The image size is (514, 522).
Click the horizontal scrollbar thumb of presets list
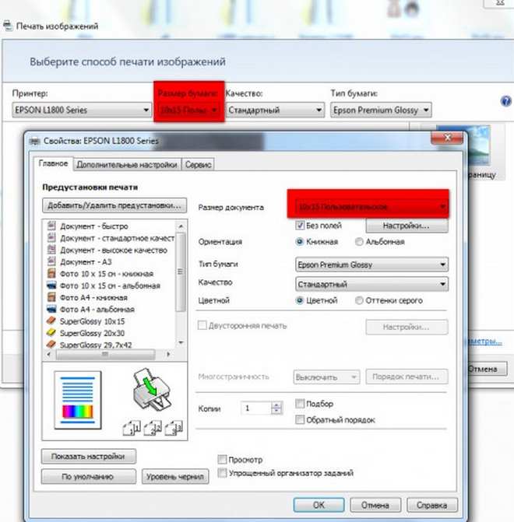pos(105,354)
